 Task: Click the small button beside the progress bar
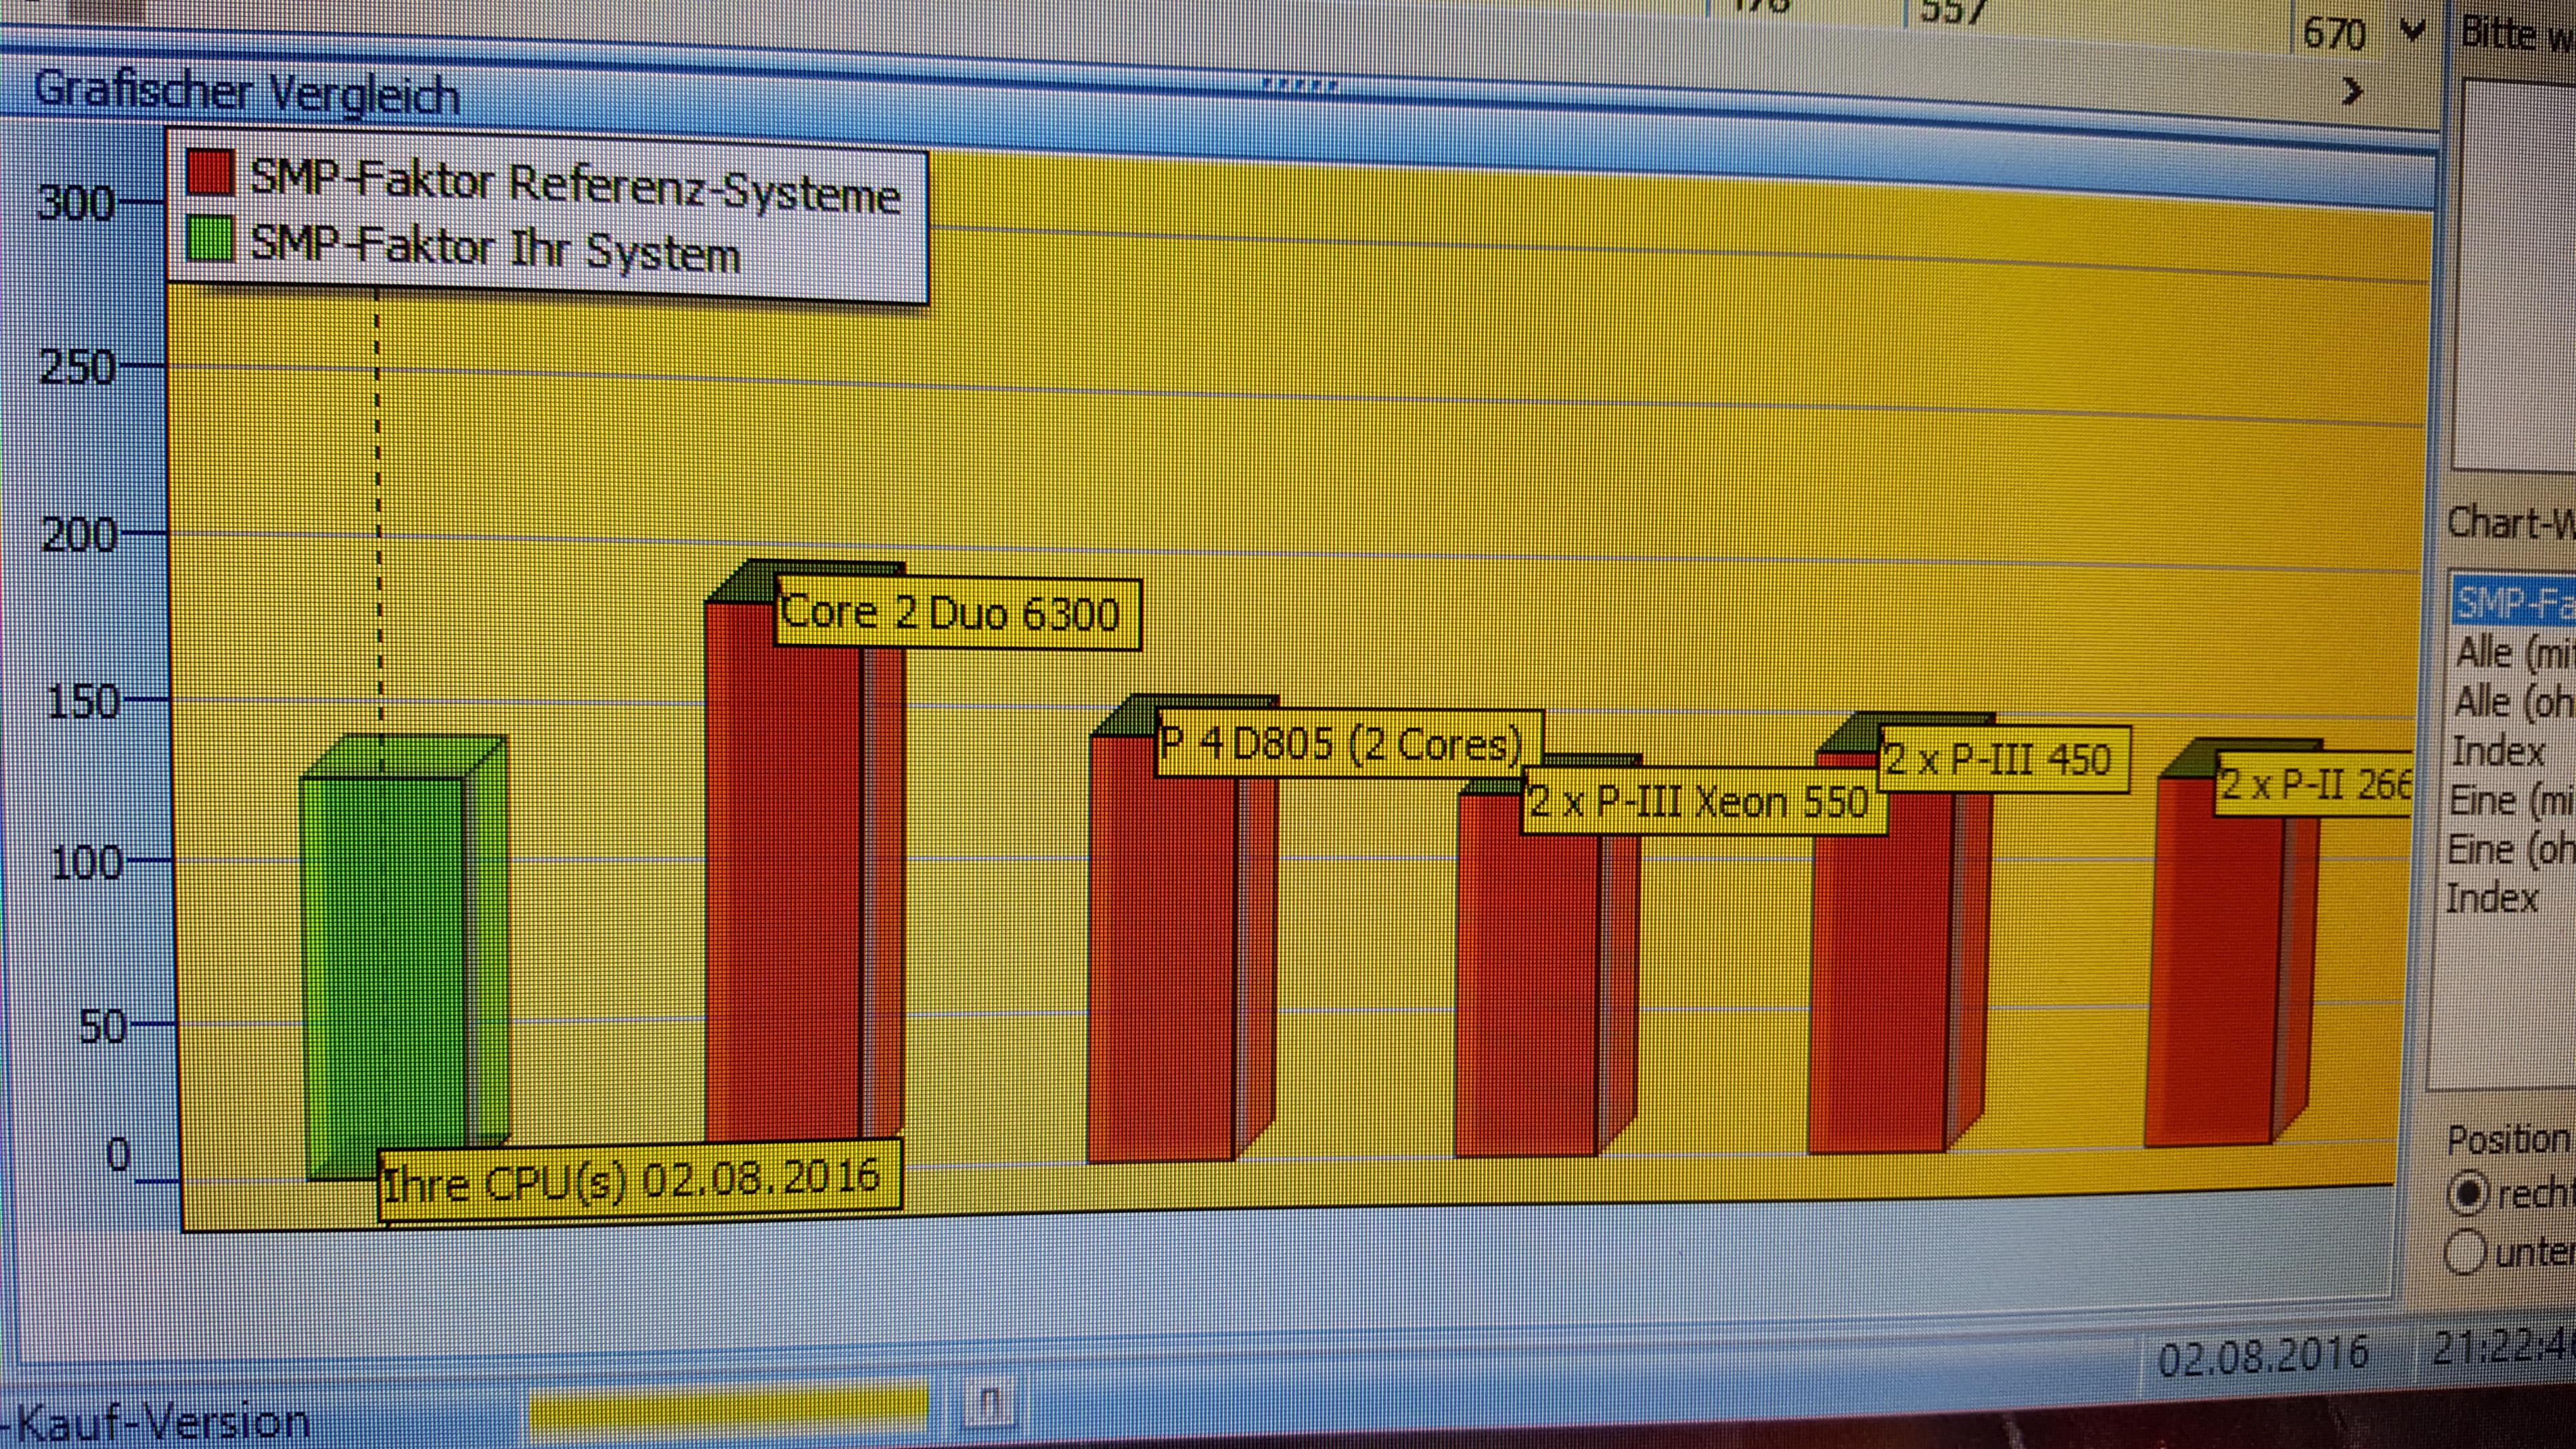[988, 1404]
